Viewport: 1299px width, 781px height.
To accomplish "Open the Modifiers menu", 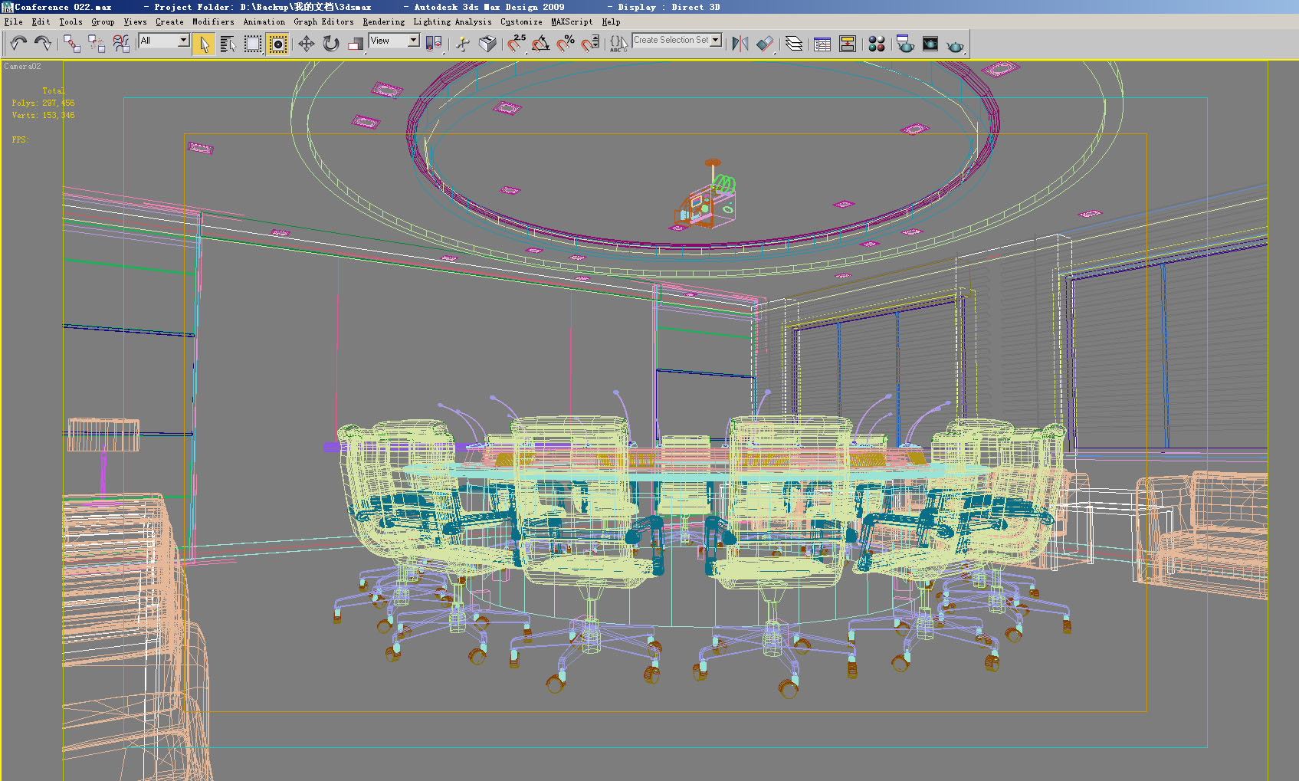I will coord(213,22).
